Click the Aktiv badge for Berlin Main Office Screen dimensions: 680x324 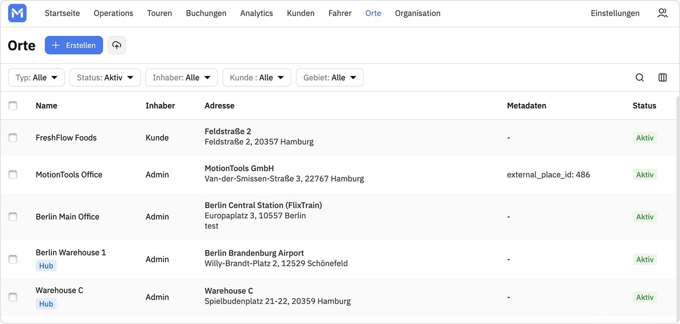(x=645, y=216)
